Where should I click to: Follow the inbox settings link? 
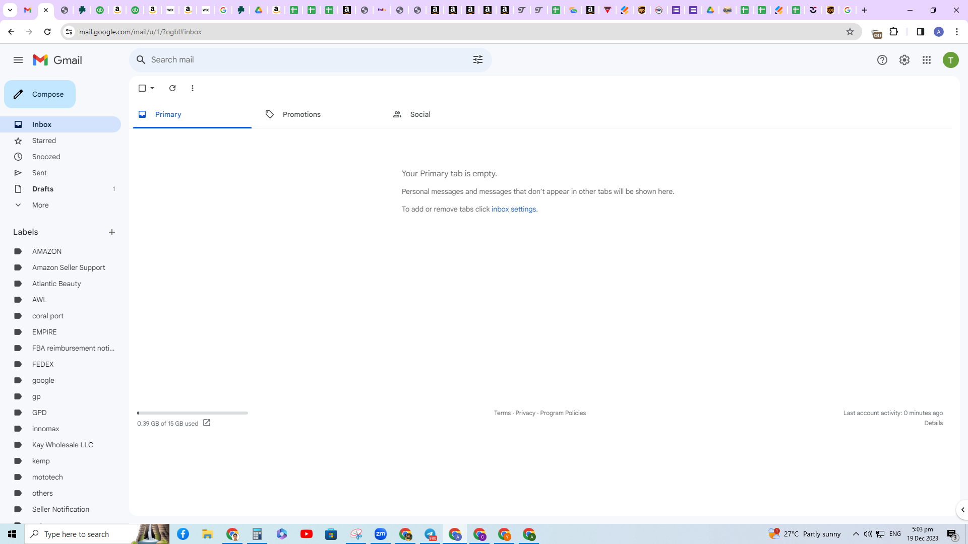[x=514, y=209]
